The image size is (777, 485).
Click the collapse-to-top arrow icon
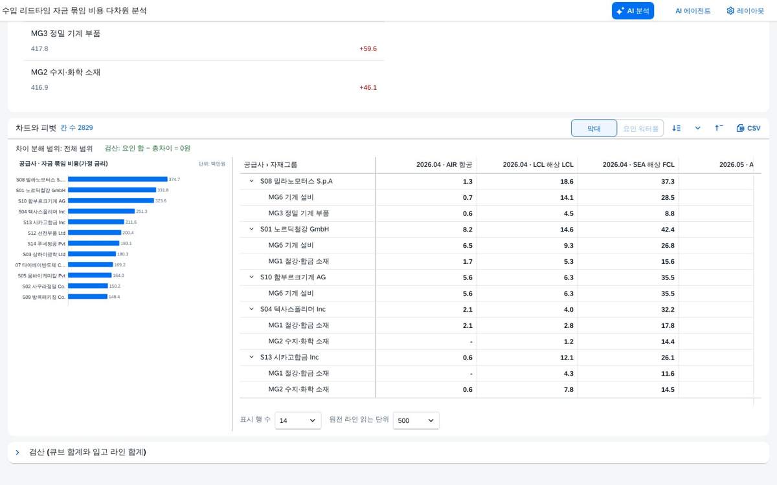(x=719, y=128)
